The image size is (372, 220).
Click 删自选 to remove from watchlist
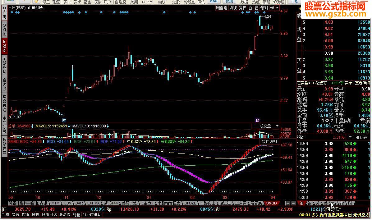tap(222, 8)
